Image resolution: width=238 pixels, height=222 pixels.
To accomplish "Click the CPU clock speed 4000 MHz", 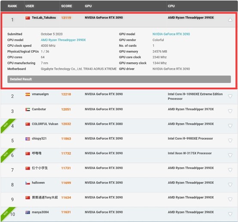I will (x=48, y=46).
